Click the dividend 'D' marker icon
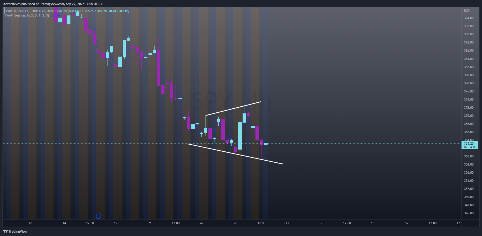 99,216
